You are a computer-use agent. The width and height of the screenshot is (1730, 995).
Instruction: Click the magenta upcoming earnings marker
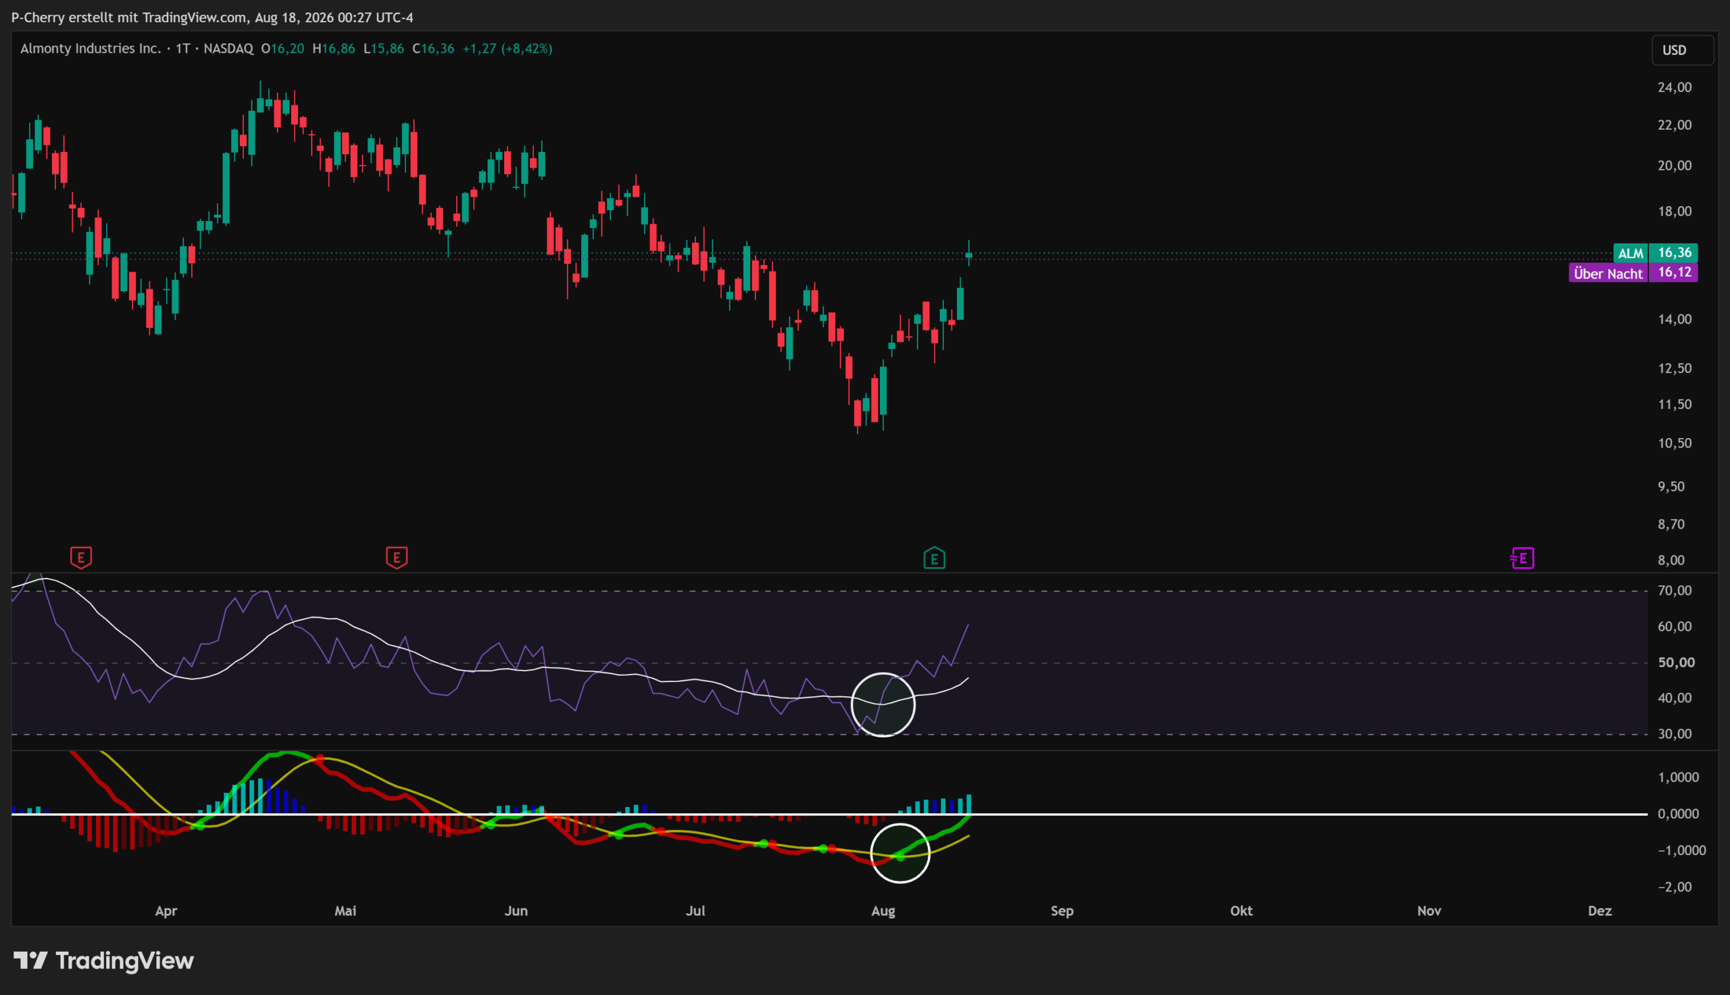click(1523, 558)
